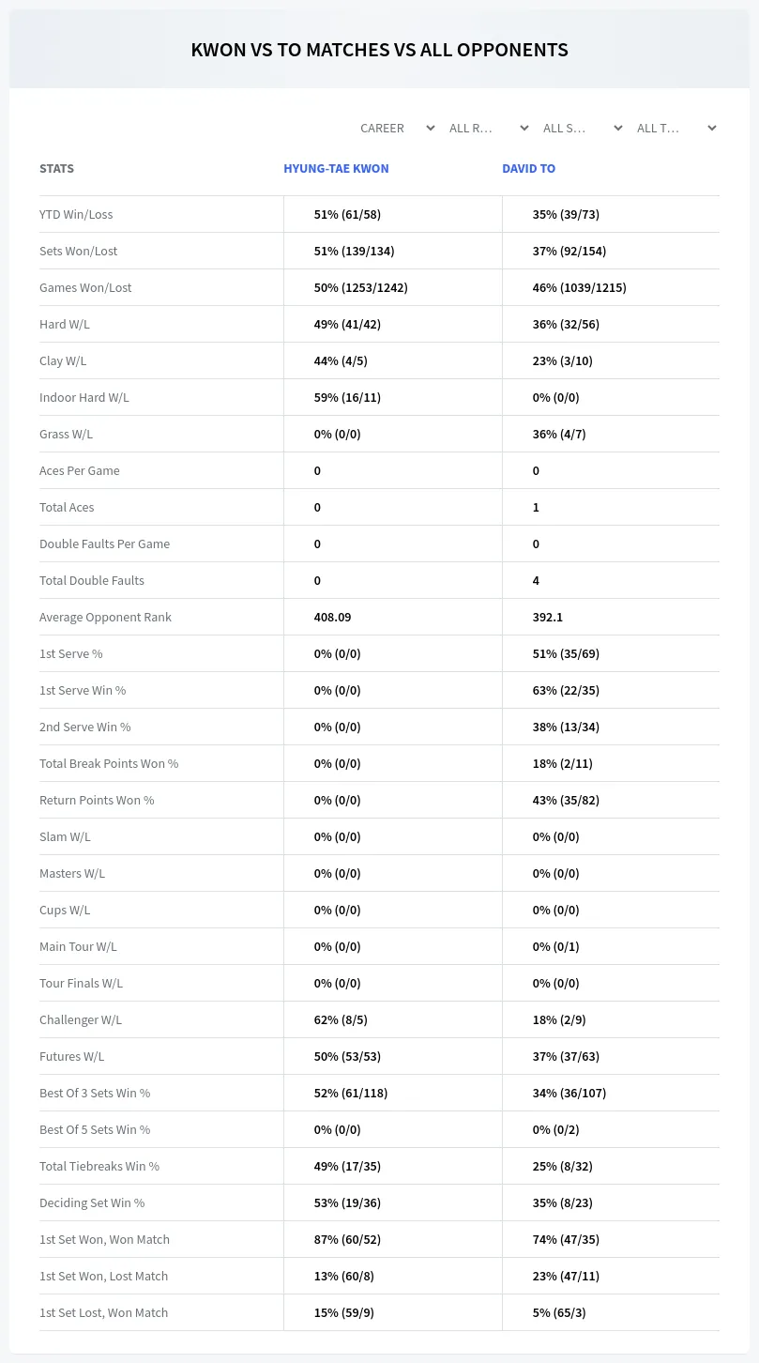
Task: Click the Average Opponent Rank label
Action: point(105,617)
